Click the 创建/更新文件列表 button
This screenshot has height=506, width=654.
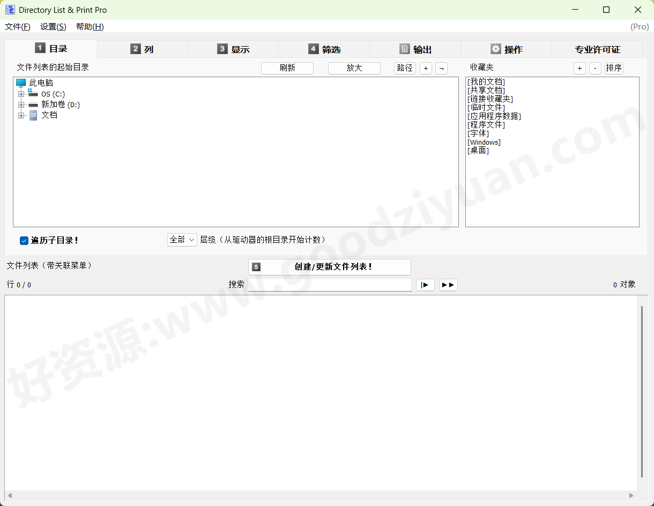(329, 267)
